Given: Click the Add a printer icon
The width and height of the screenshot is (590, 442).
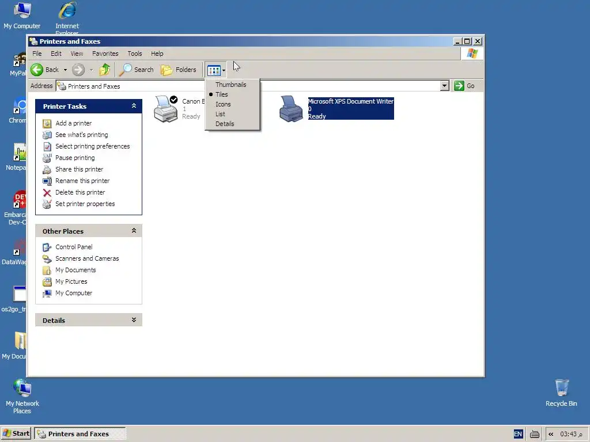Looking at the screenshot, I should tap(47, 123).
